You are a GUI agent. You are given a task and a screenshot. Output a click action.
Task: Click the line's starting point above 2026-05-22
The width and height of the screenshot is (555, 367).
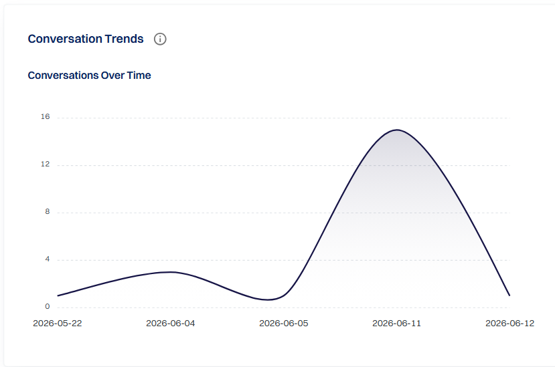58,295
